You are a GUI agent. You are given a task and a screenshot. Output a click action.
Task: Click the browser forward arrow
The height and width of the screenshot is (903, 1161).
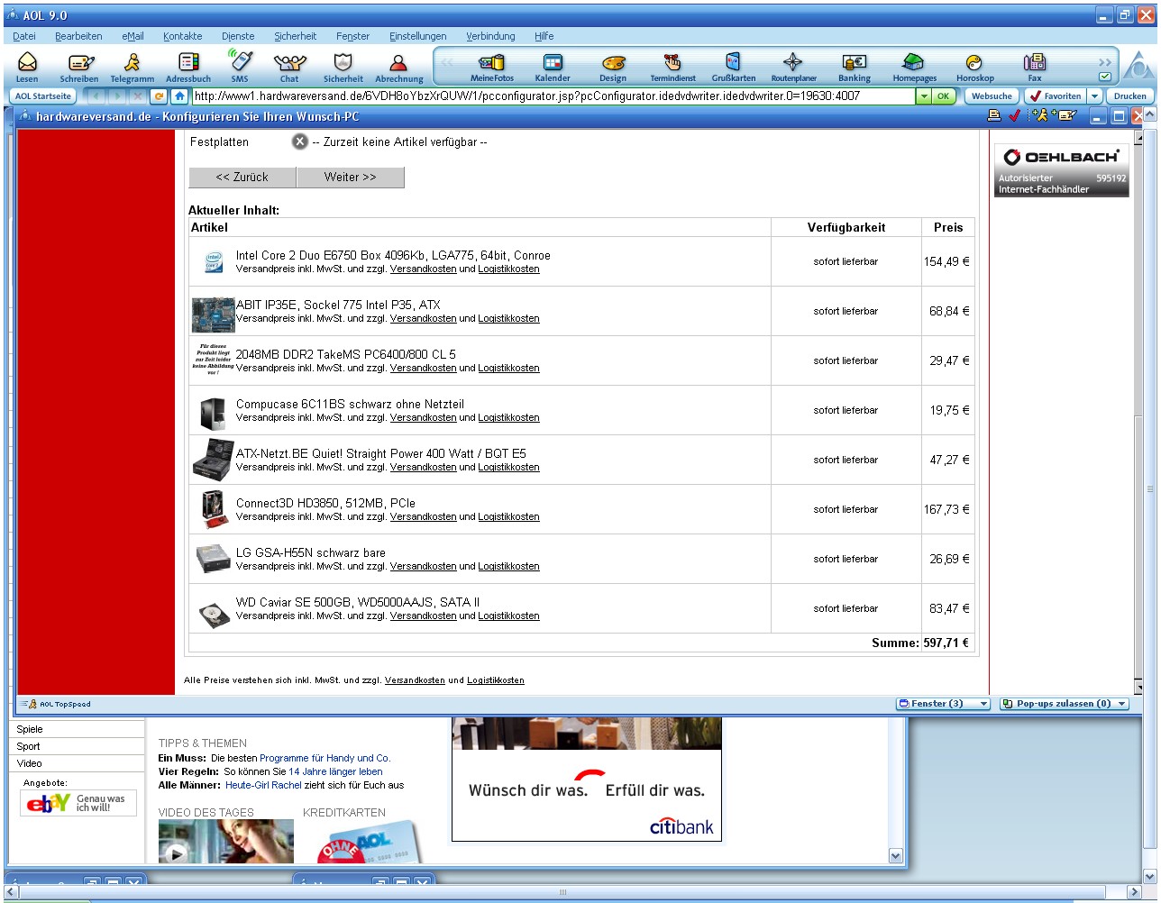(117, 96)
